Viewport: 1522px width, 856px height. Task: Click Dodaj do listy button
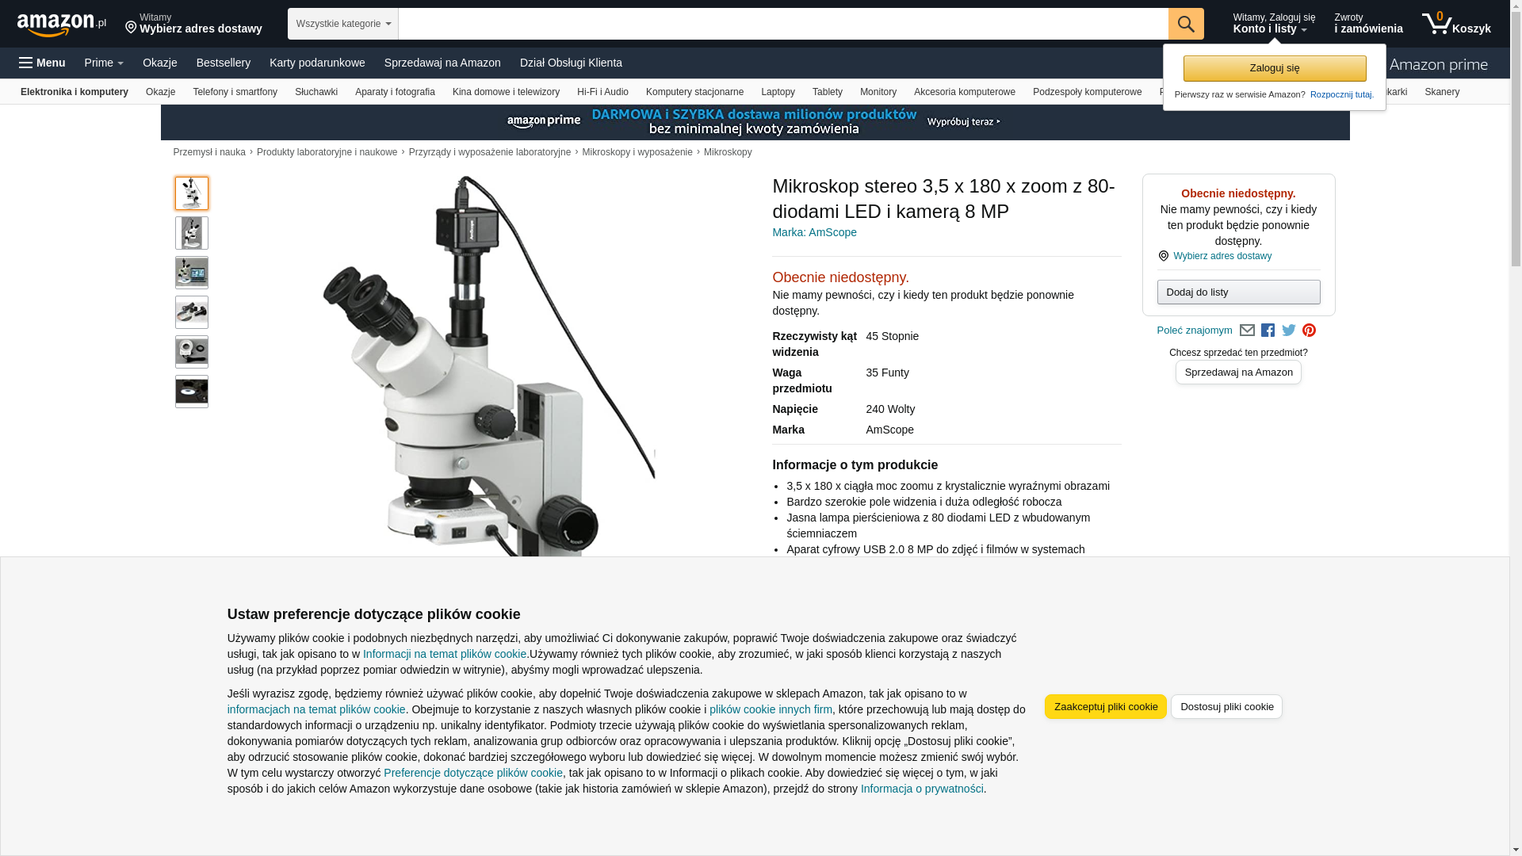(x=1238, y=292)
